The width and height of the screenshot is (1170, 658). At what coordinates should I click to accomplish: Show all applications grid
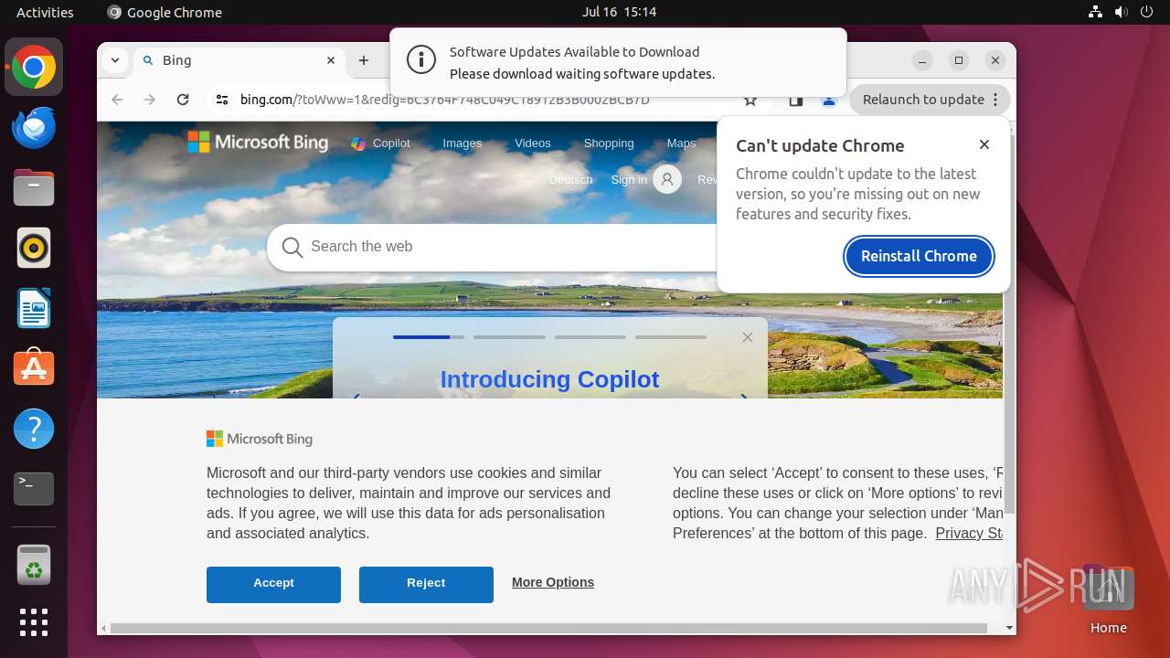(x=34, y=622)
